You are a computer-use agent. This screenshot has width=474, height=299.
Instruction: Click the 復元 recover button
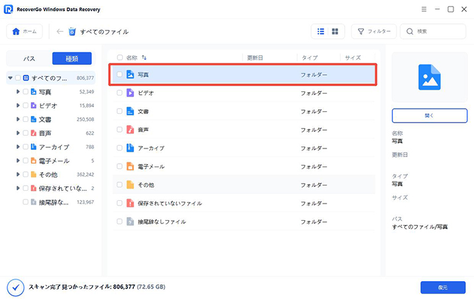point(443,288)
